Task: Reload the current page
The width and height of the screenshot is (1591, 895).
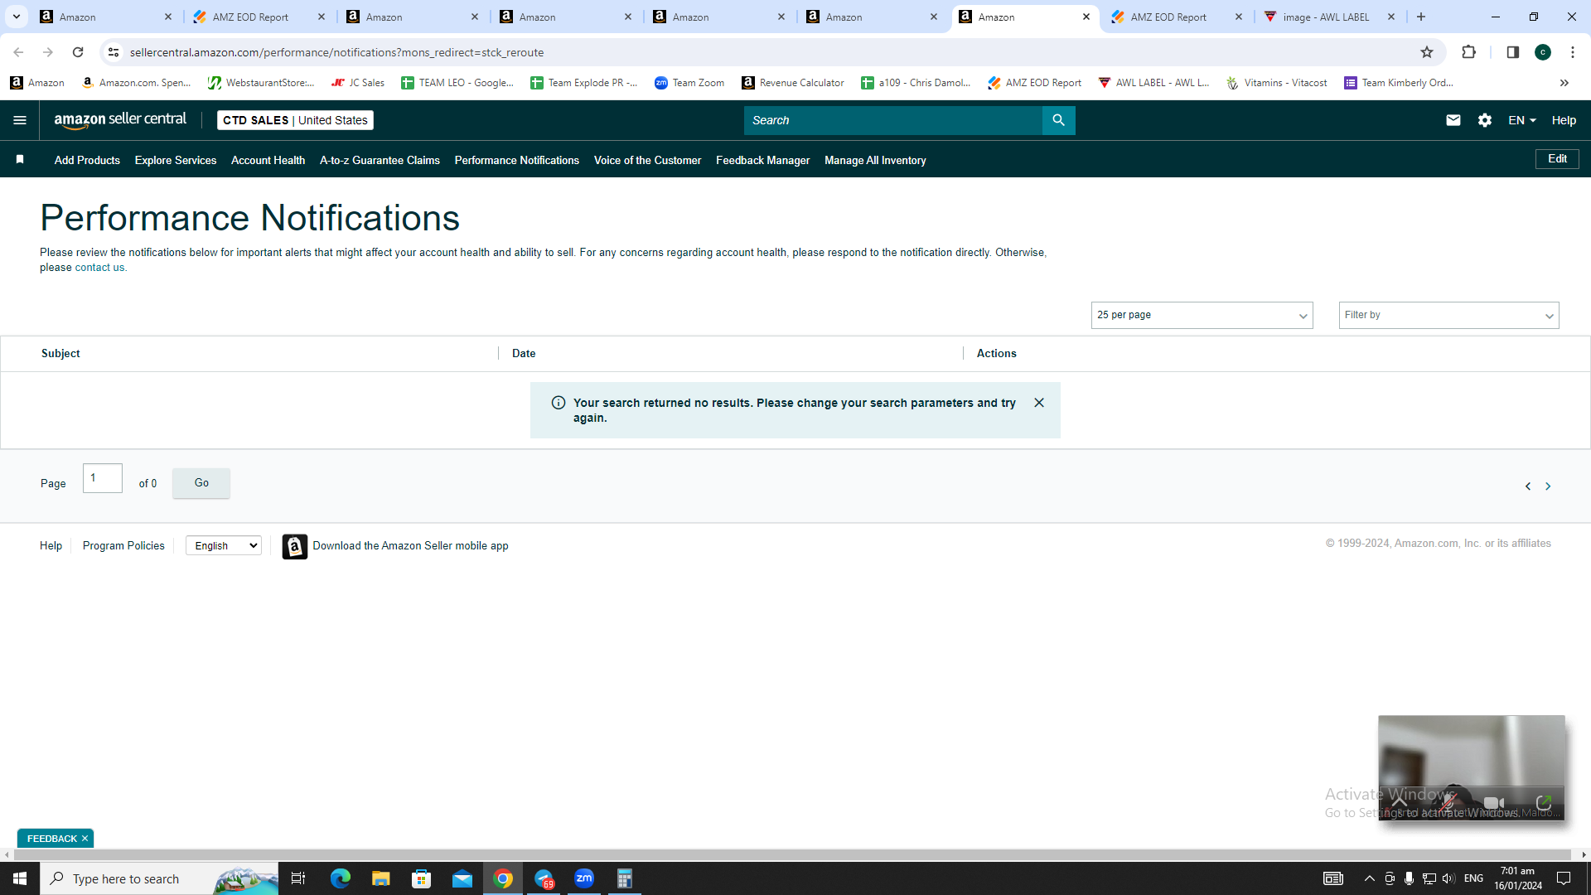Action: [x=78, y=52]
